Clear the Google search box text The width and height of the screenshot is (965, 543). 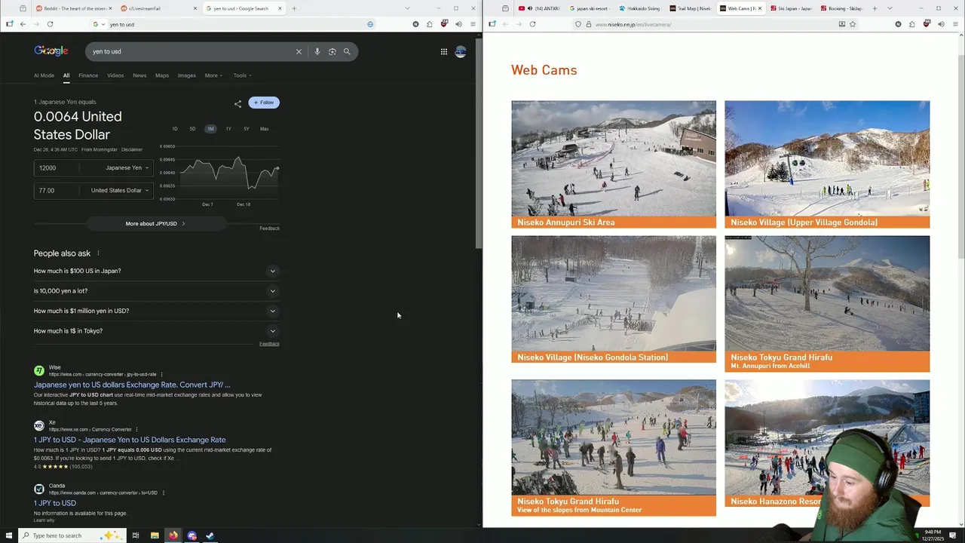point(299,51)
